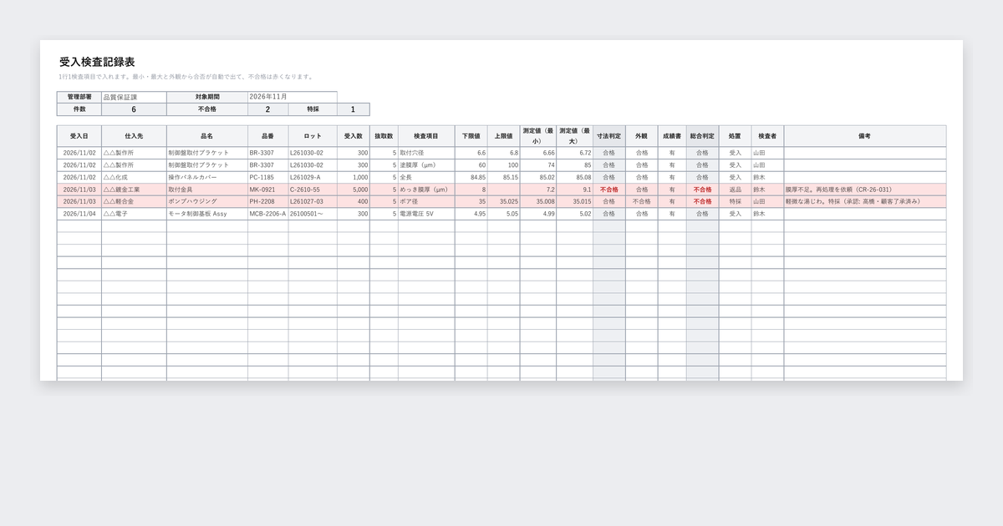Click inspection item めっき膜厚（μm）
This screenshot has height=526, width=1003.
[426, 190]
